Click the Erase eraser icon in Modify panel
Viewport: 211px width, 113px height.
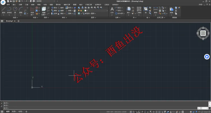tap(75, 8)
